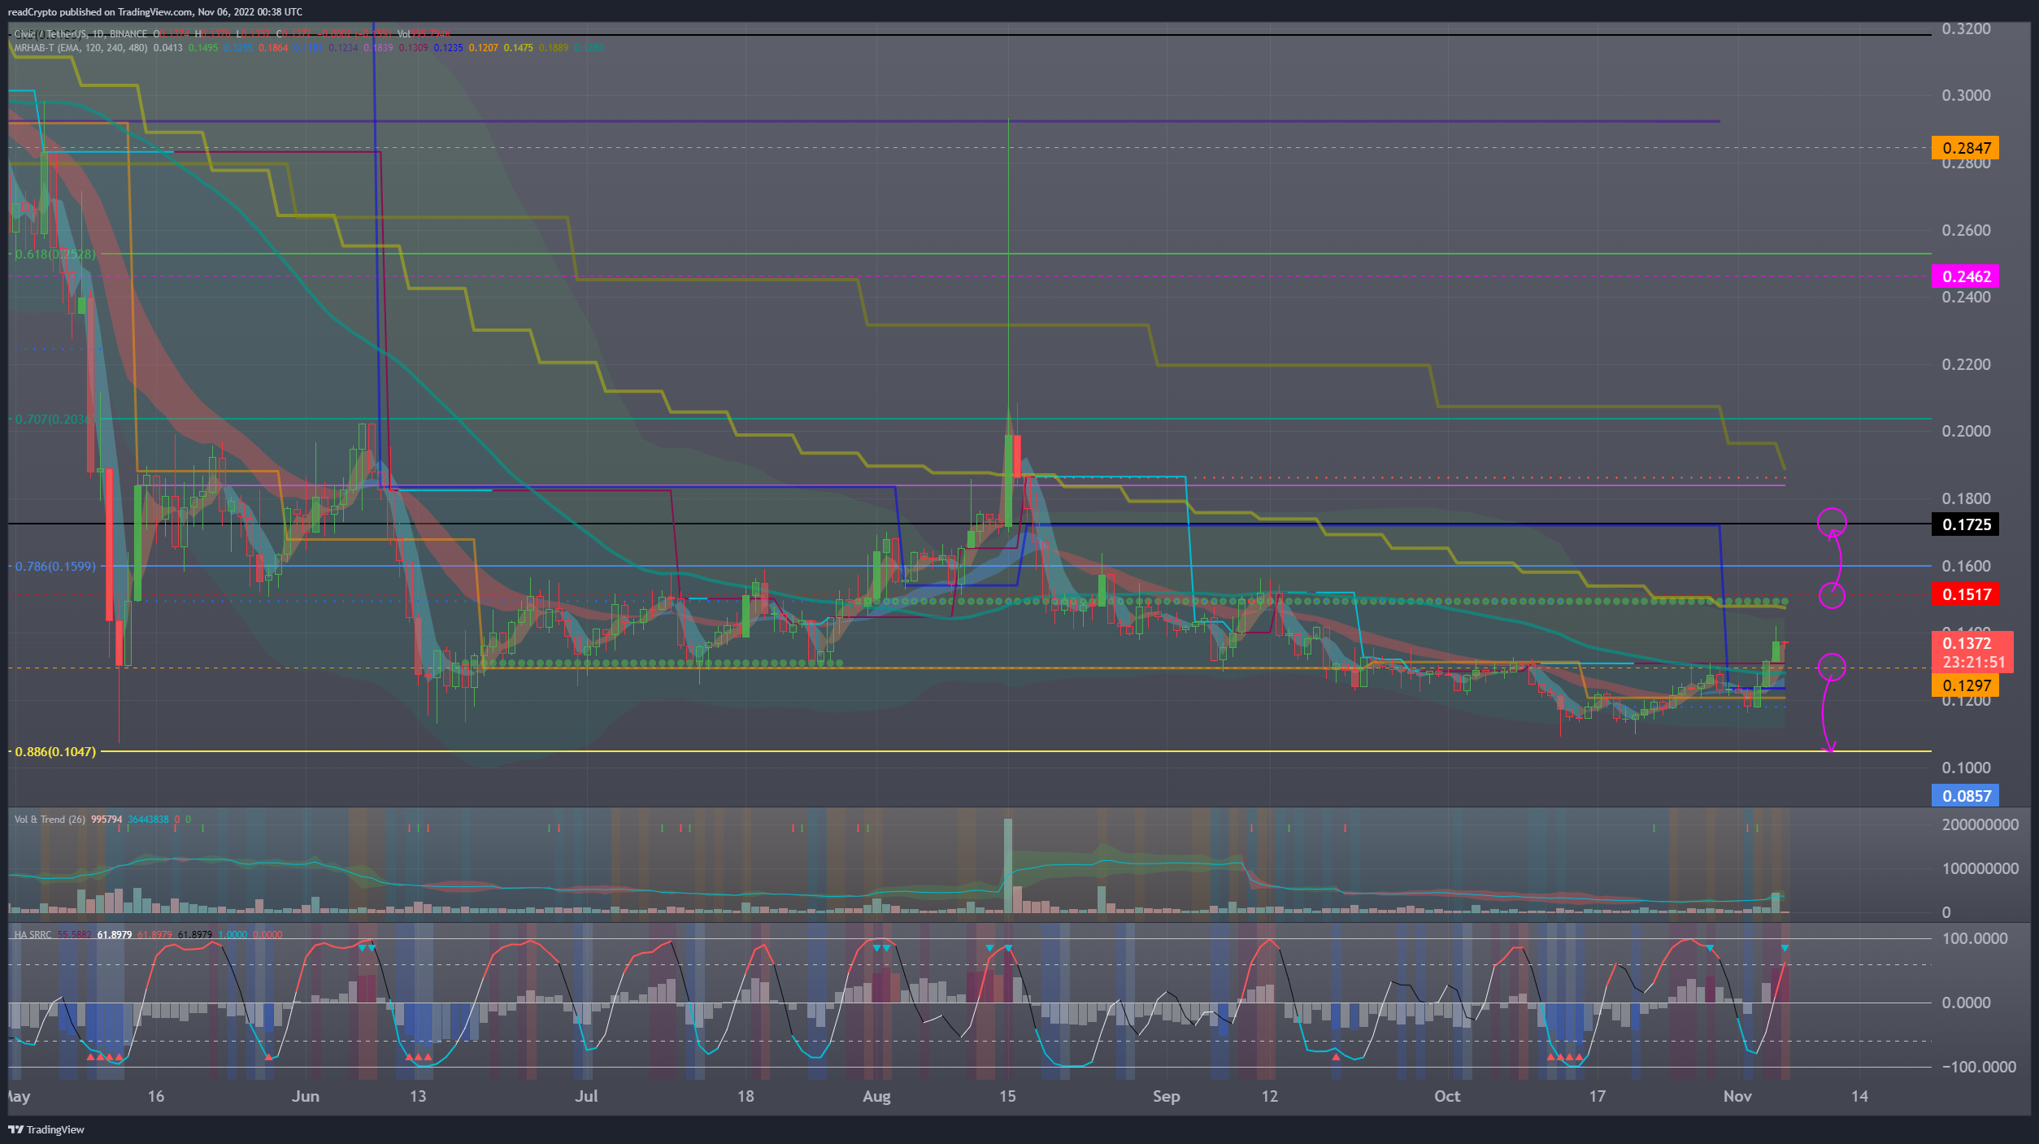Click the green 0.1495 value in MRHAB-T legend
The image size is (2039, 1144).
[203, 48]
